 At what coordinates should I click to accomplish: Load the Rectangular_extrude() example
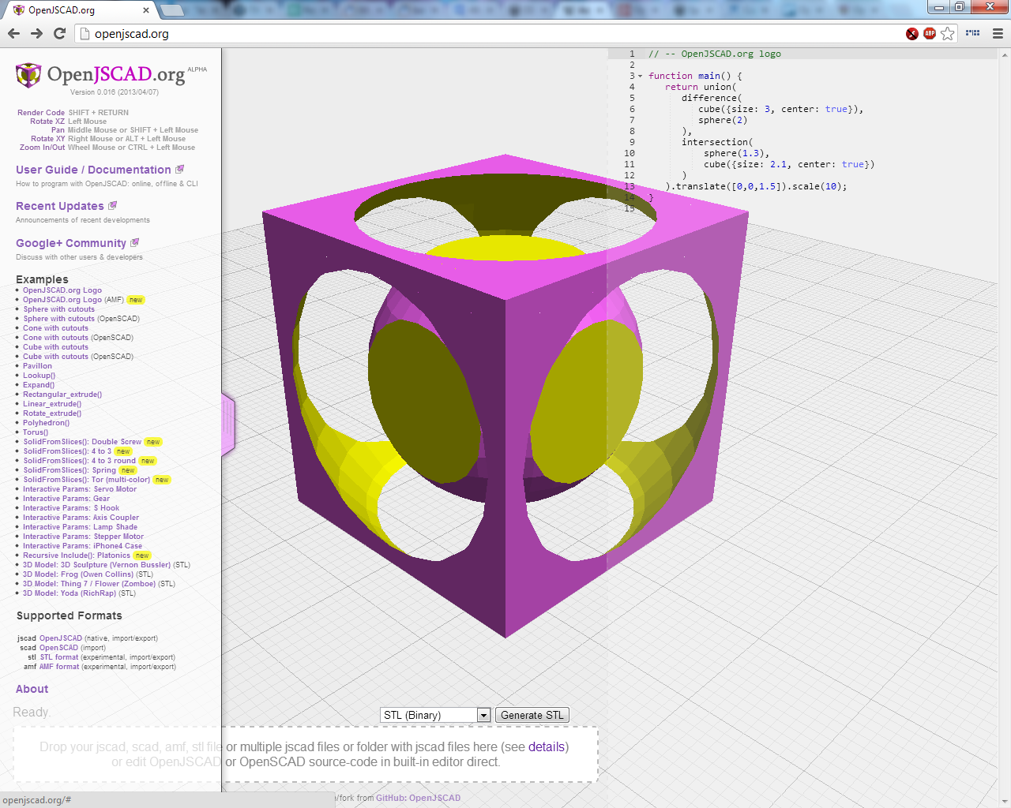pos(62,395)
